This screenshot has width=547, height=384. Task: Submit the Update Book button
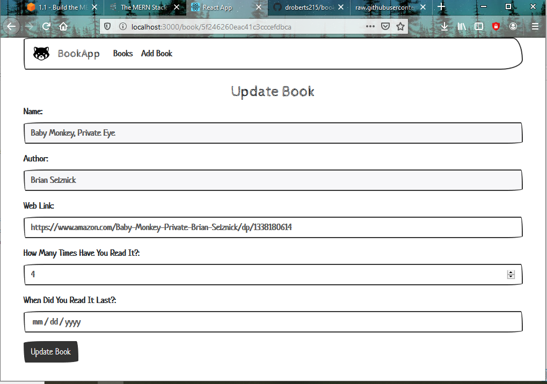(51, 352)
